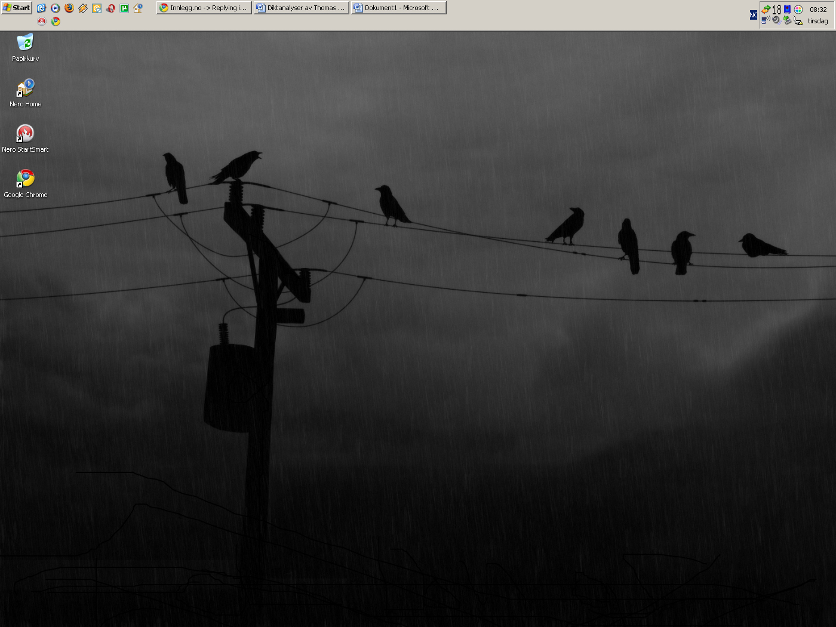Click Safely Remove Hardware tray icon

pos(788,20)
